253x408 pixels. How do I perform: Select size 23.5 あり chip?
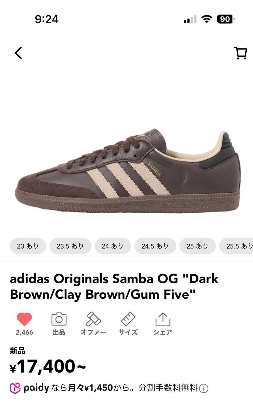pyautogui.click(x=70, y=246)
